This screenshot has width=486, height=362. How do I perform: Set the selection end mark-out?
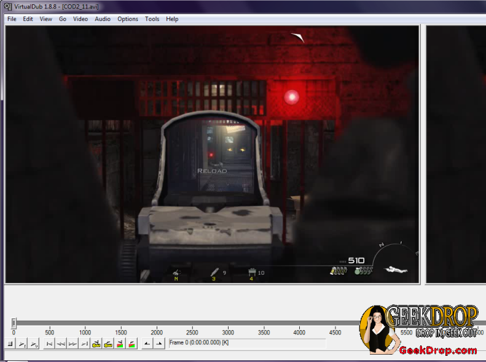tap(159, 344)
